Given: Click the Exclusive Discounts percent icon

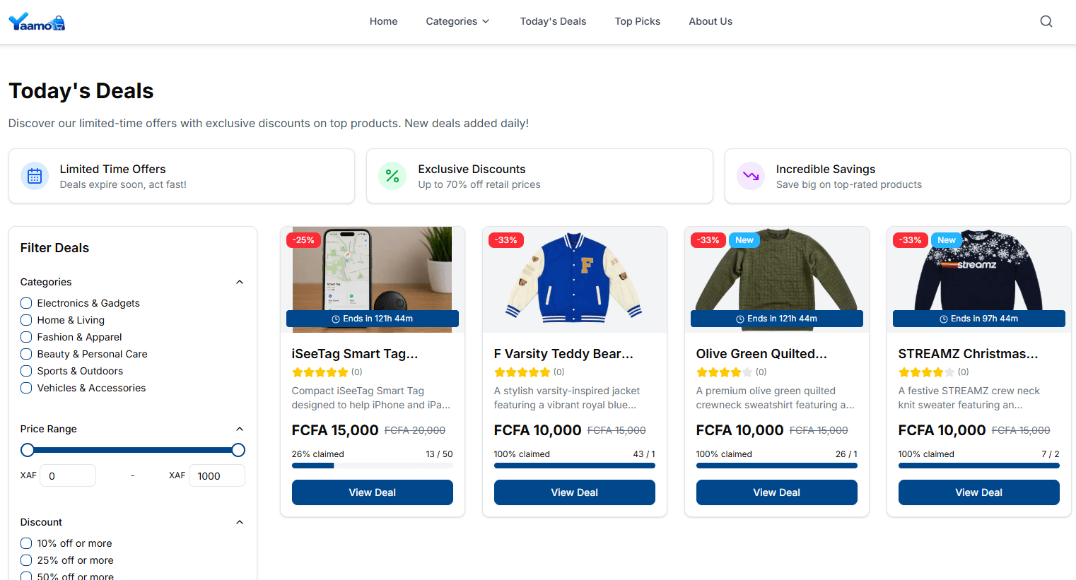Looking at the screenshot, I should (x=392, y=177).
